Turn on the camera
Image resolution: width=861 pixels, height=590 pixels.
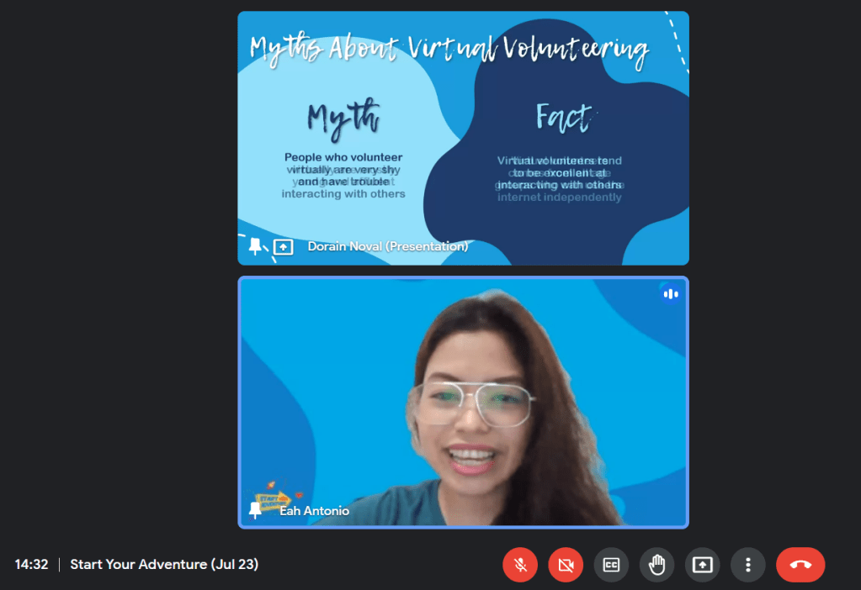click(x=566, y=565)
